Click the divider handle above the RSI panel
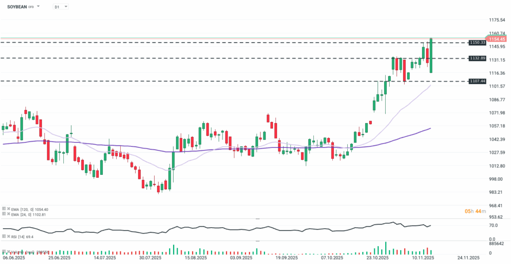The width and height of the screenshot is (511, 264). (258, 219)
